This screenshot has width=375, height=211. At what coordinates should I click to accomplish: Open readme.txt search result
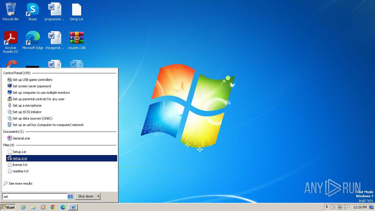click(62, 171)
